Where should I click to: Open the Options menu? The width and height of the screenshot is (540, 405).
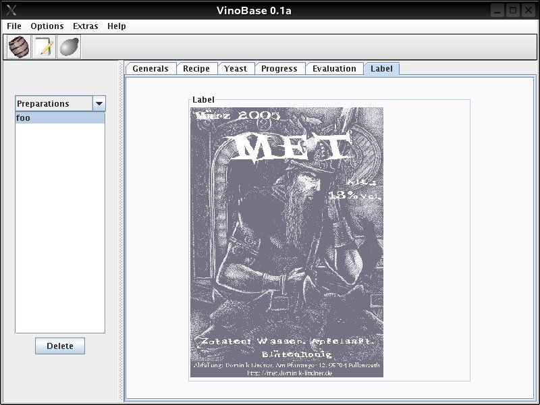click(47, 26)
